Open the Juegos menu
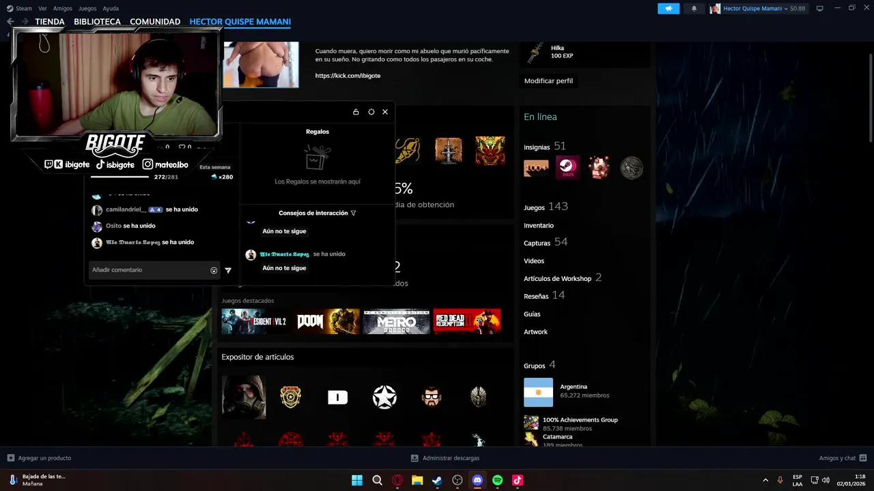The image size is (874, 491). pos(87,8)
